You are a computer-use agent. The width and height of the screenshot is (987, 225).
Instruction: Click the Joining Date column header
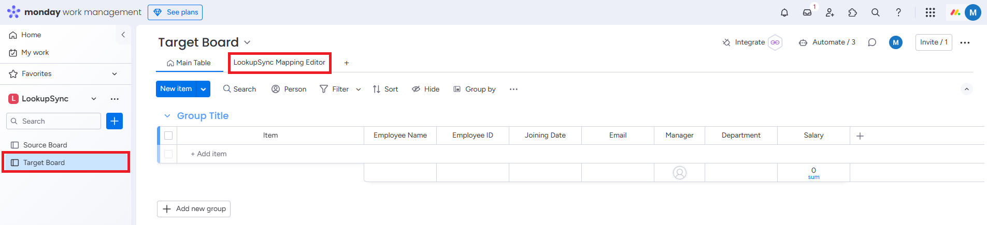pos(545,136)
